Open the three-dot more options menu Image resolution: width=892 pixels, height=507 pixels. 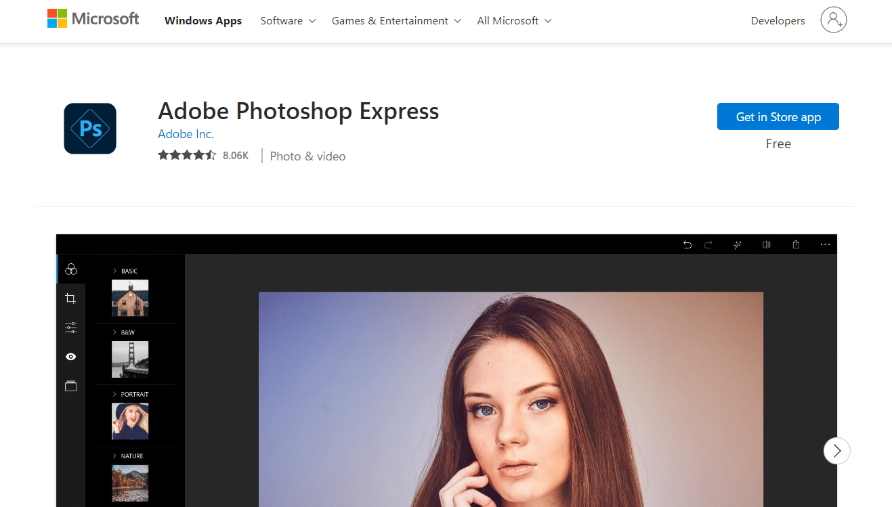(x=825, y=244)
